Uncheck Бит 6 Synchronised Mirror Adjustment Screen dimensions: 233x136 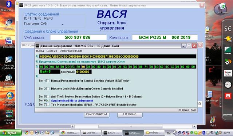[48, 100]
